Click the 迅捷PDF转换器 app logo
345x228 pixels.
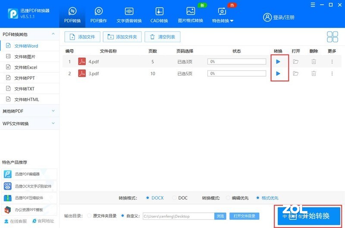(x=13, y=14)
